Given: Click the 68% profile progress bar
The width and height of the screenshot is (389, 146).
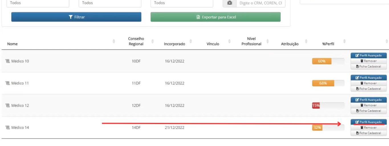Looking at the screenshot, I should pos(328,83).
